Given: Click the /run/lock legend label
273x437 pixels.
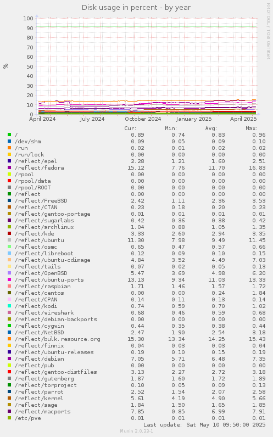Looking at the screenshot, I should [29, 155].
